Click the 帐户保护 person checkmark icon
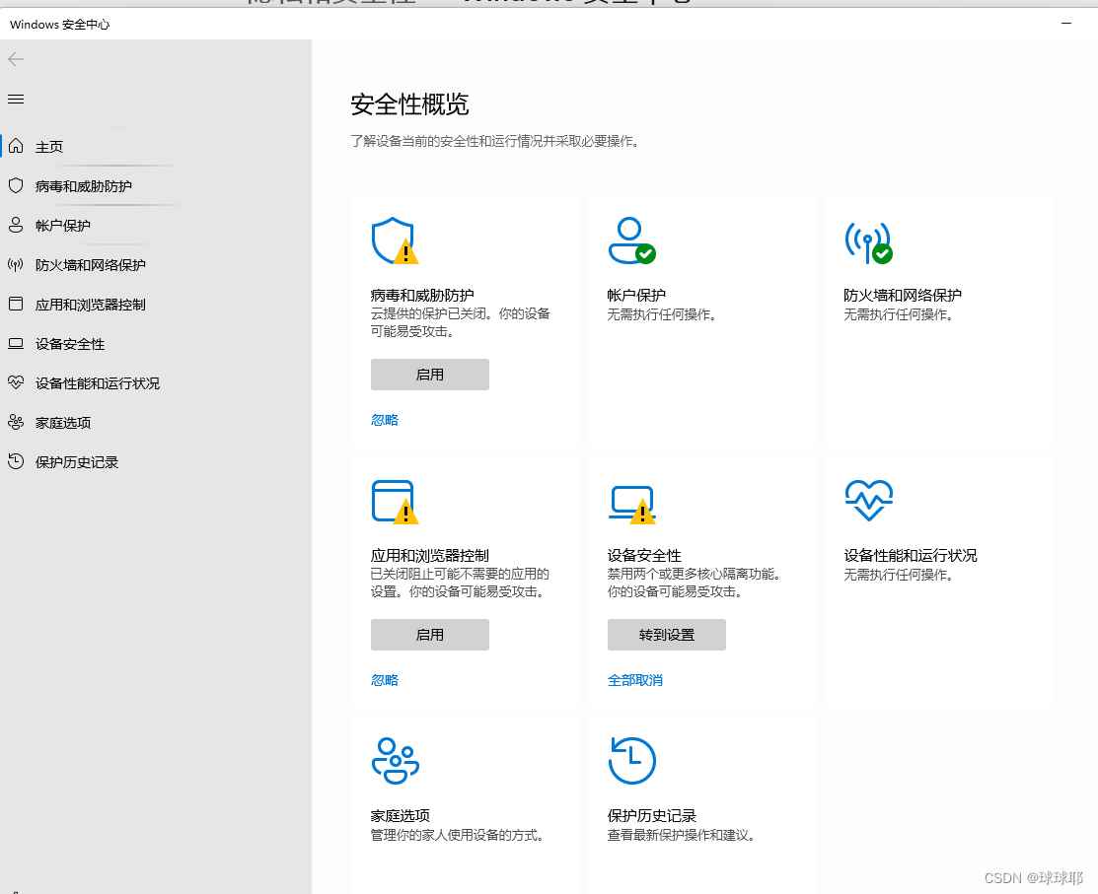 coord(631,239)
